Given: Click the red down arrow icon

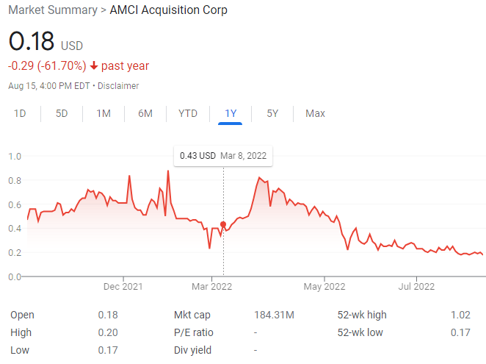Looking at the screenshot, I should (x=94, y=65).
